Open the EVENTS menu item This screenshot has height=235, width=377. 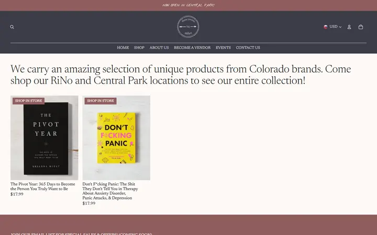[223, 48]
